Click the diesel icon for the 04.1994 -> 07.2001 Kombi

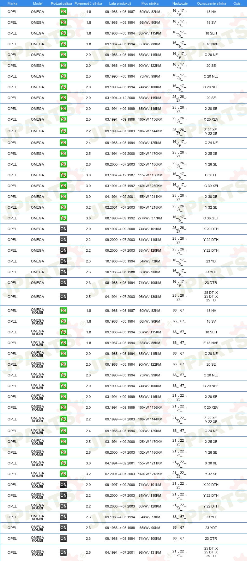(x=63, y=552)
